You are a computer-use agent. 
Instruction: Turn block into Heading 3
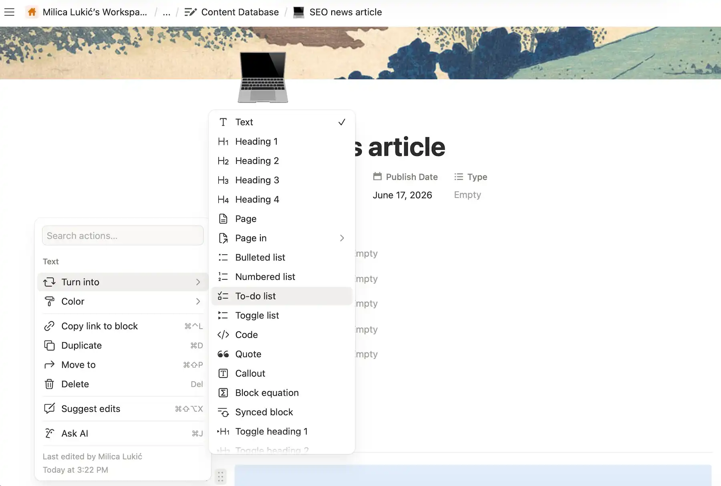pos(282,180)
